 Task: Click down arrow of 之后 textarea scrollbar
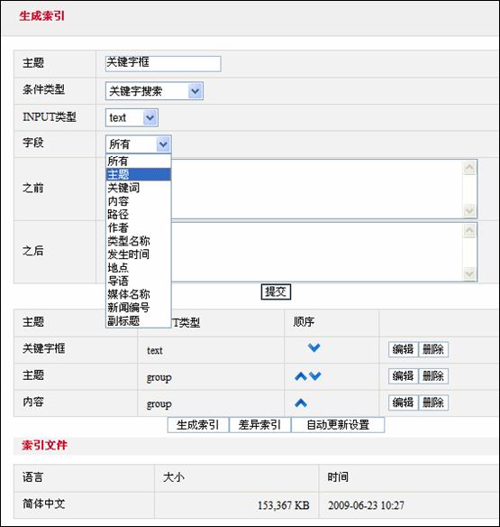[469, 273]
